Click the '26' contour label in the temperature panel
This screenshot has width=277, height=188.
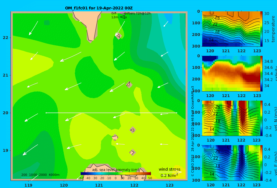pyautogui.click(x=217, y=17)
